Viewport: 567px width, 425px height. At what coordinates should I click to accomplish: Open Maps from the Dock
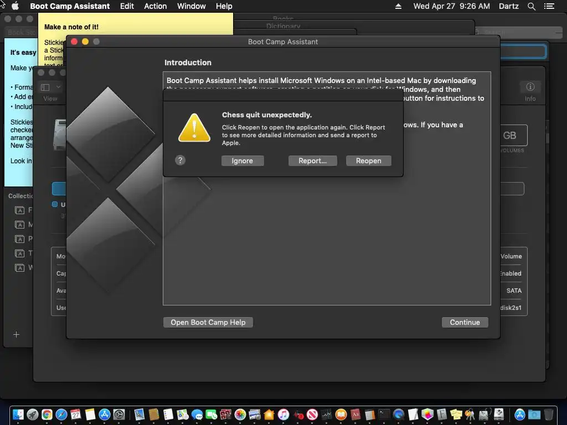183,414
